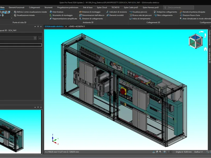211x158 pixels.
Task: Open Layout 3D filter combo dropdown
Action: (35, 38)
